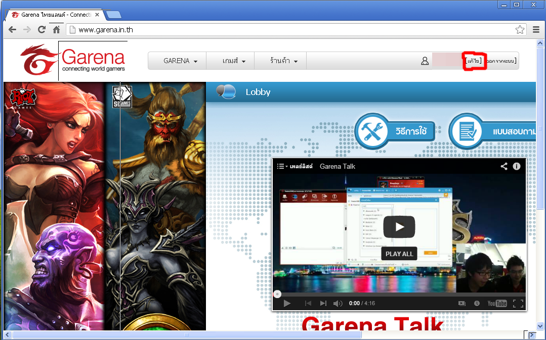
Task: Skip to previous video
Action: (x=308, y=304)
